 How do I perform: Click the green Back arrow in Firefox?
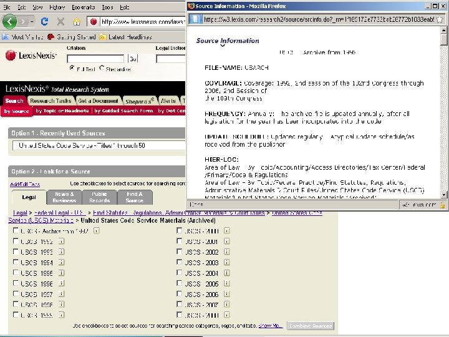pos(9,21)
